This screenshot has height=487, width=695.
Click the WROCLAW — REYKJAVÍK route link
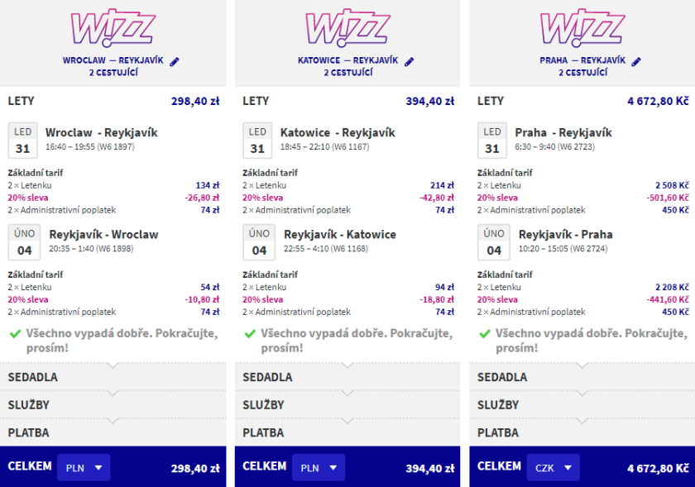coord(113,61)
